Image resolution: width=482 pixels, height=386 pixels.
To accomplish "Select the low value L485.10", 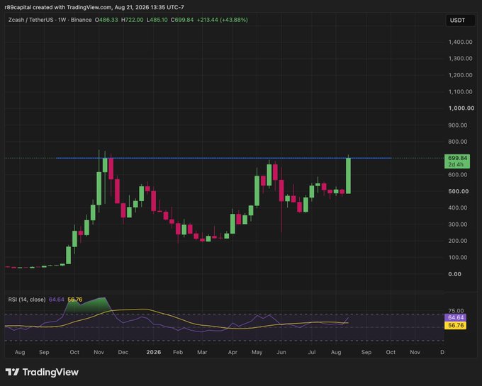I will tap(157, 20).
